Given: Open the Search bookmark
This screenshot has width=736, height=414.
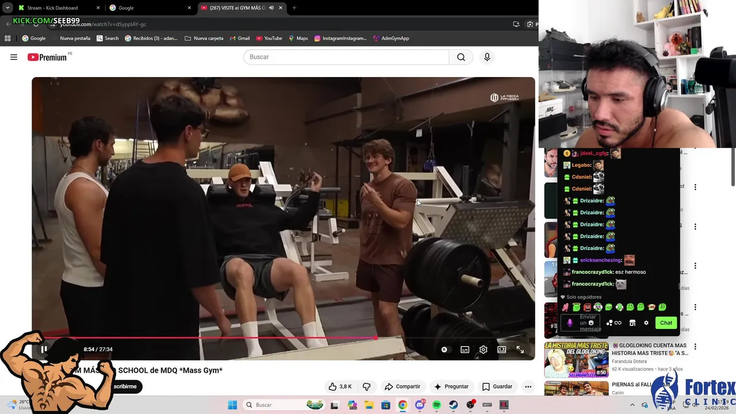Looking at the screenshot, I should [x=108, y=39].
